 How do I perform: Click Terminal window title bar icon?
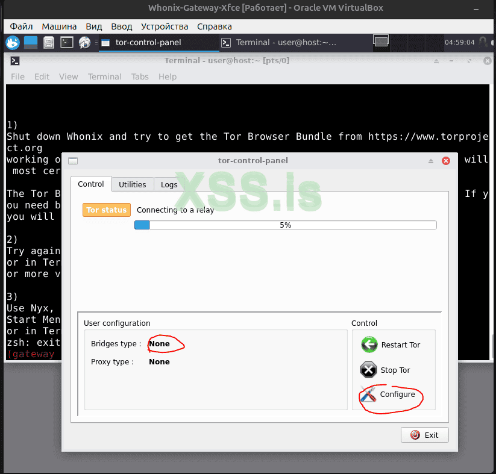pos(15,61)
